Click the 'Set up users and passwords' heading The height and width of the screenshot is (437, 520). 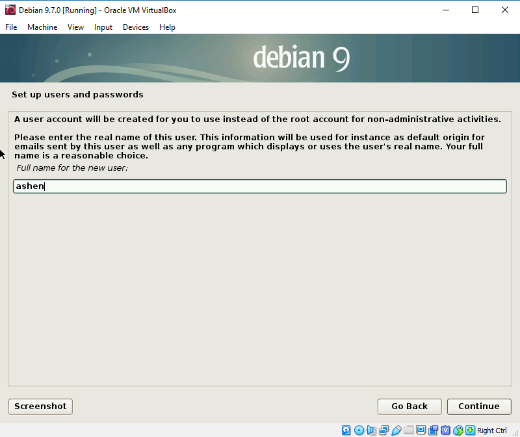(x=77, y=94)
